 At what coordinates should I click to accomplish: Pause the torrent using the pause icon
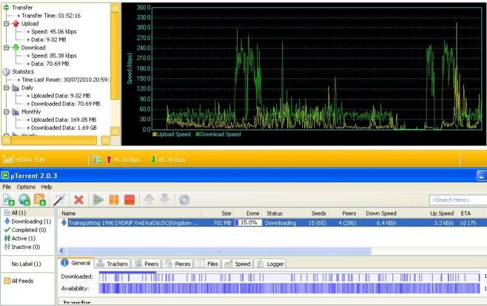click(113, 200)
